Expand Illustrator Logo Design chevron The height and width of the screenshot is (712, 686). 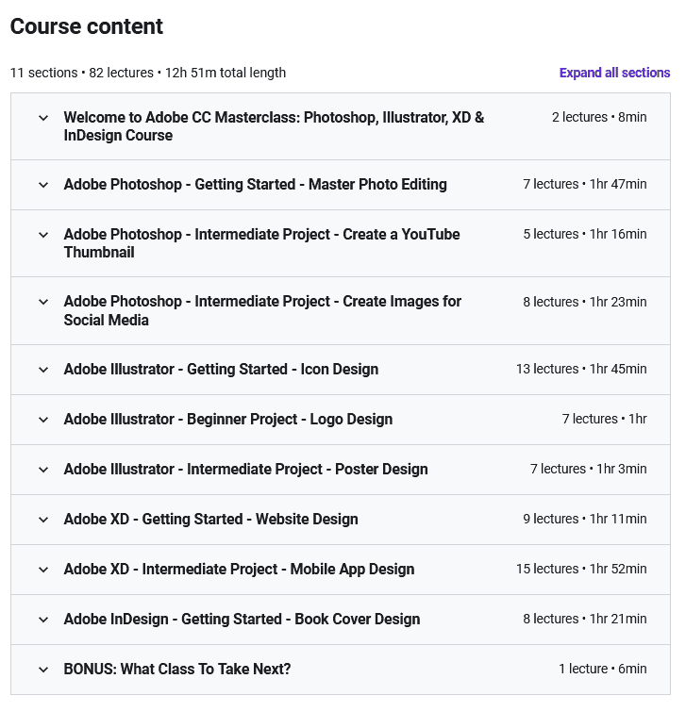click(x=43, y=420)
